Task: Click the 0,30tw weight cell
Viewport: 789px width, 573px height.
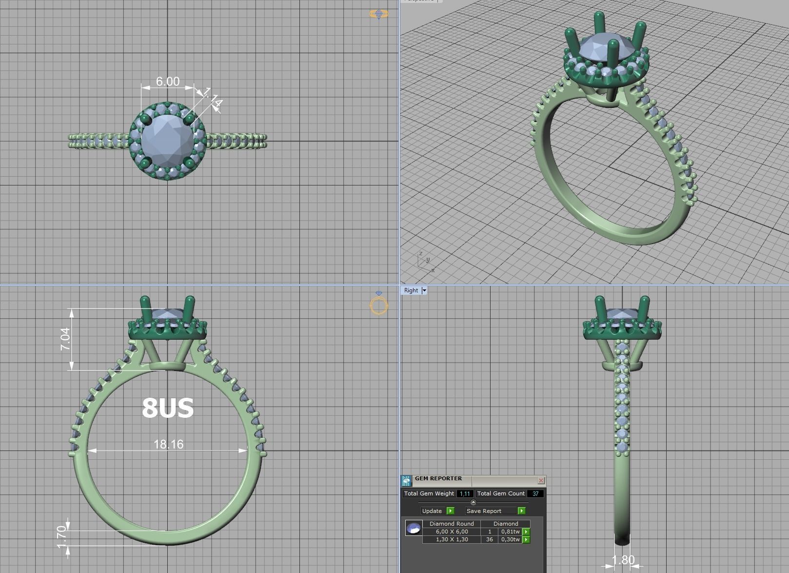Action: tap(510, 539)
